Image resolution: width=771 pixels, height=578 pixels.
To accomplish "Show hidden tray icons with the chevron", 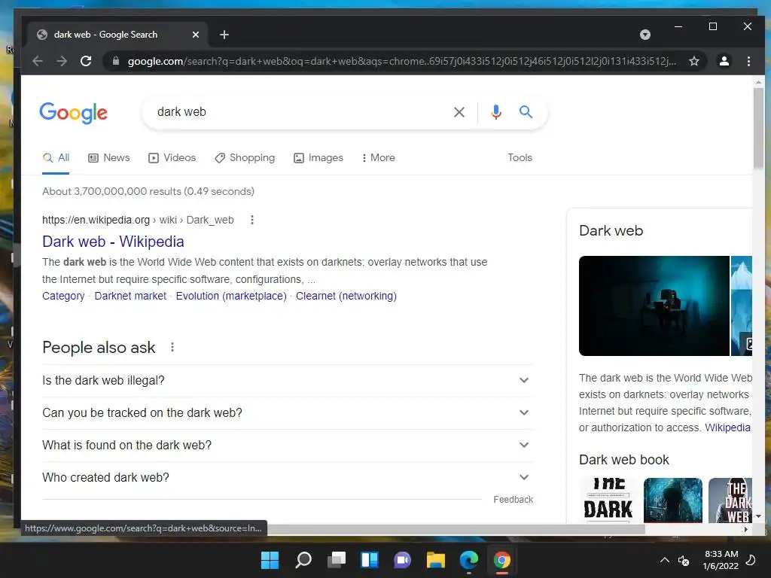I will click(x=664, y=560).
